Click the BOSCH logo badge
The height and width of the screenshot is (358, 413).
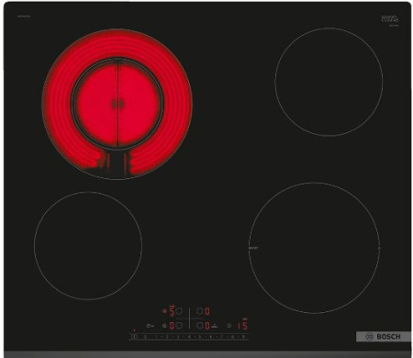tap(384, 337)
